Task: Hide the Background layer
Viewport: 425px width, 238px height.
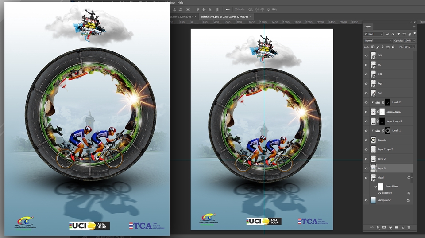Action: 366,200
